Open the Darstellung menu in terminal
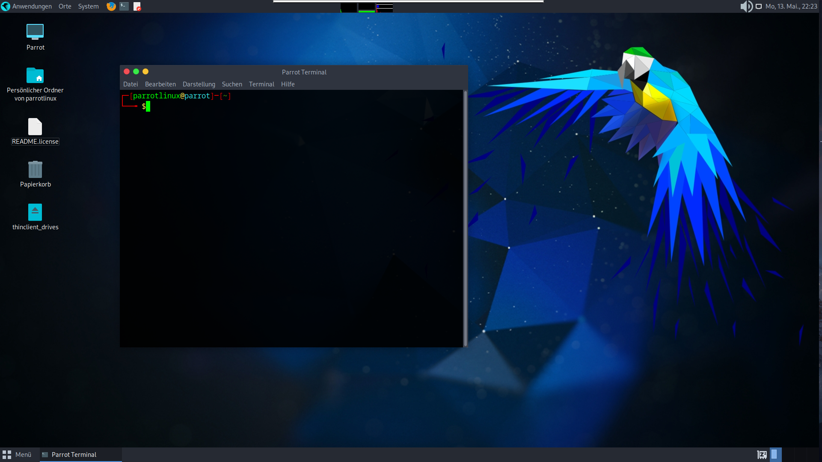This screenshot has width=822, height=462. point(199,84)
